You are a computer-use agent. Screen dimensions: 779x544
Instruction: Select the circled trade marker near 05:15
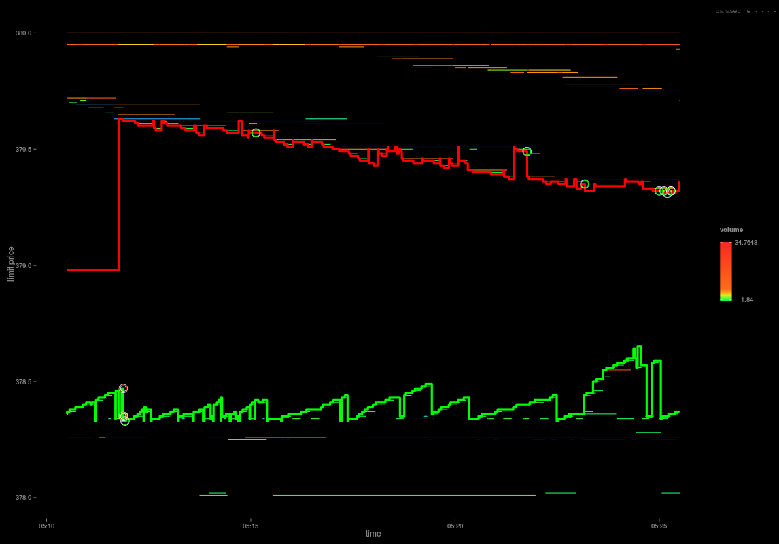coord(255,133)
